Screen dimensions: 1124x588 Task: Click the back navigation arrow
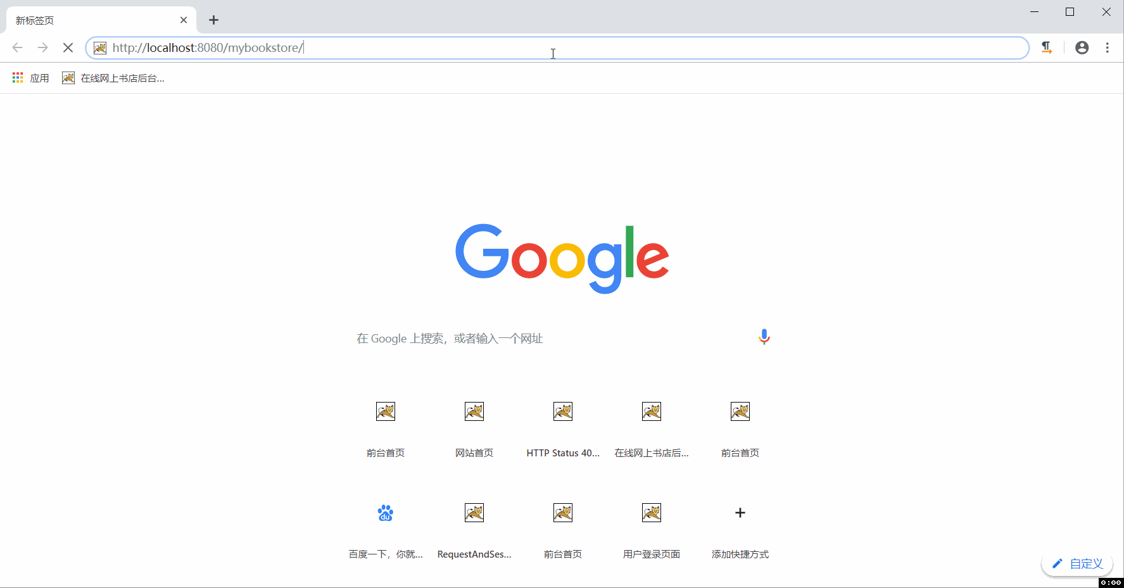tap(17, 47)
